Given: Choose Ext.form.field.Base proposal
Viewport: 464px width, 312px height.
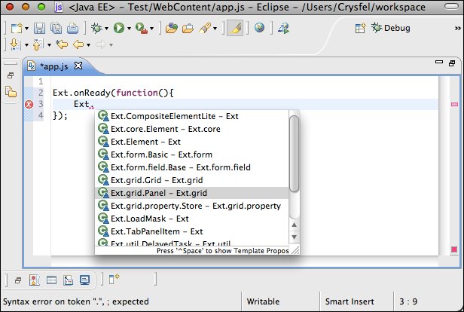Looking at the screenshot, I should (x=192, y=167).
